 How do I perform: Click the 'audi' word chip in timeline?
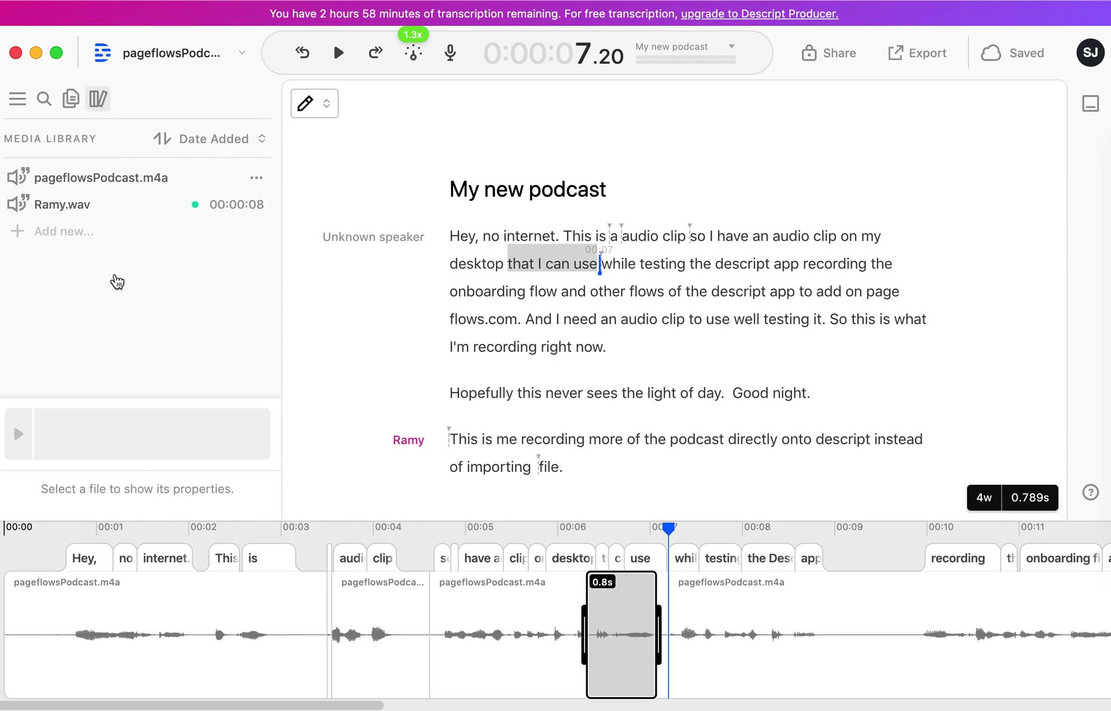coord(351,558)
